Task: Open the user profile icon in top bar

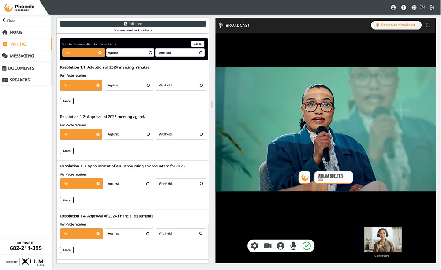Action: 393,7
